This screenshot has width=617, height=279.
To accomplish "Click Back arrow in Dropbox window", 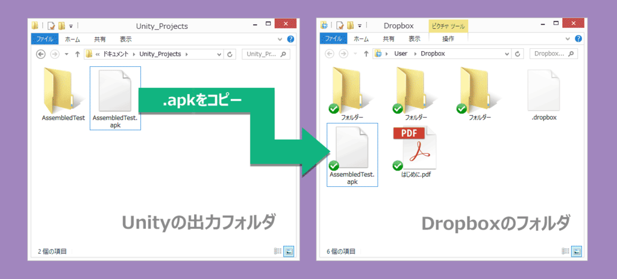I will coord(330,54).
